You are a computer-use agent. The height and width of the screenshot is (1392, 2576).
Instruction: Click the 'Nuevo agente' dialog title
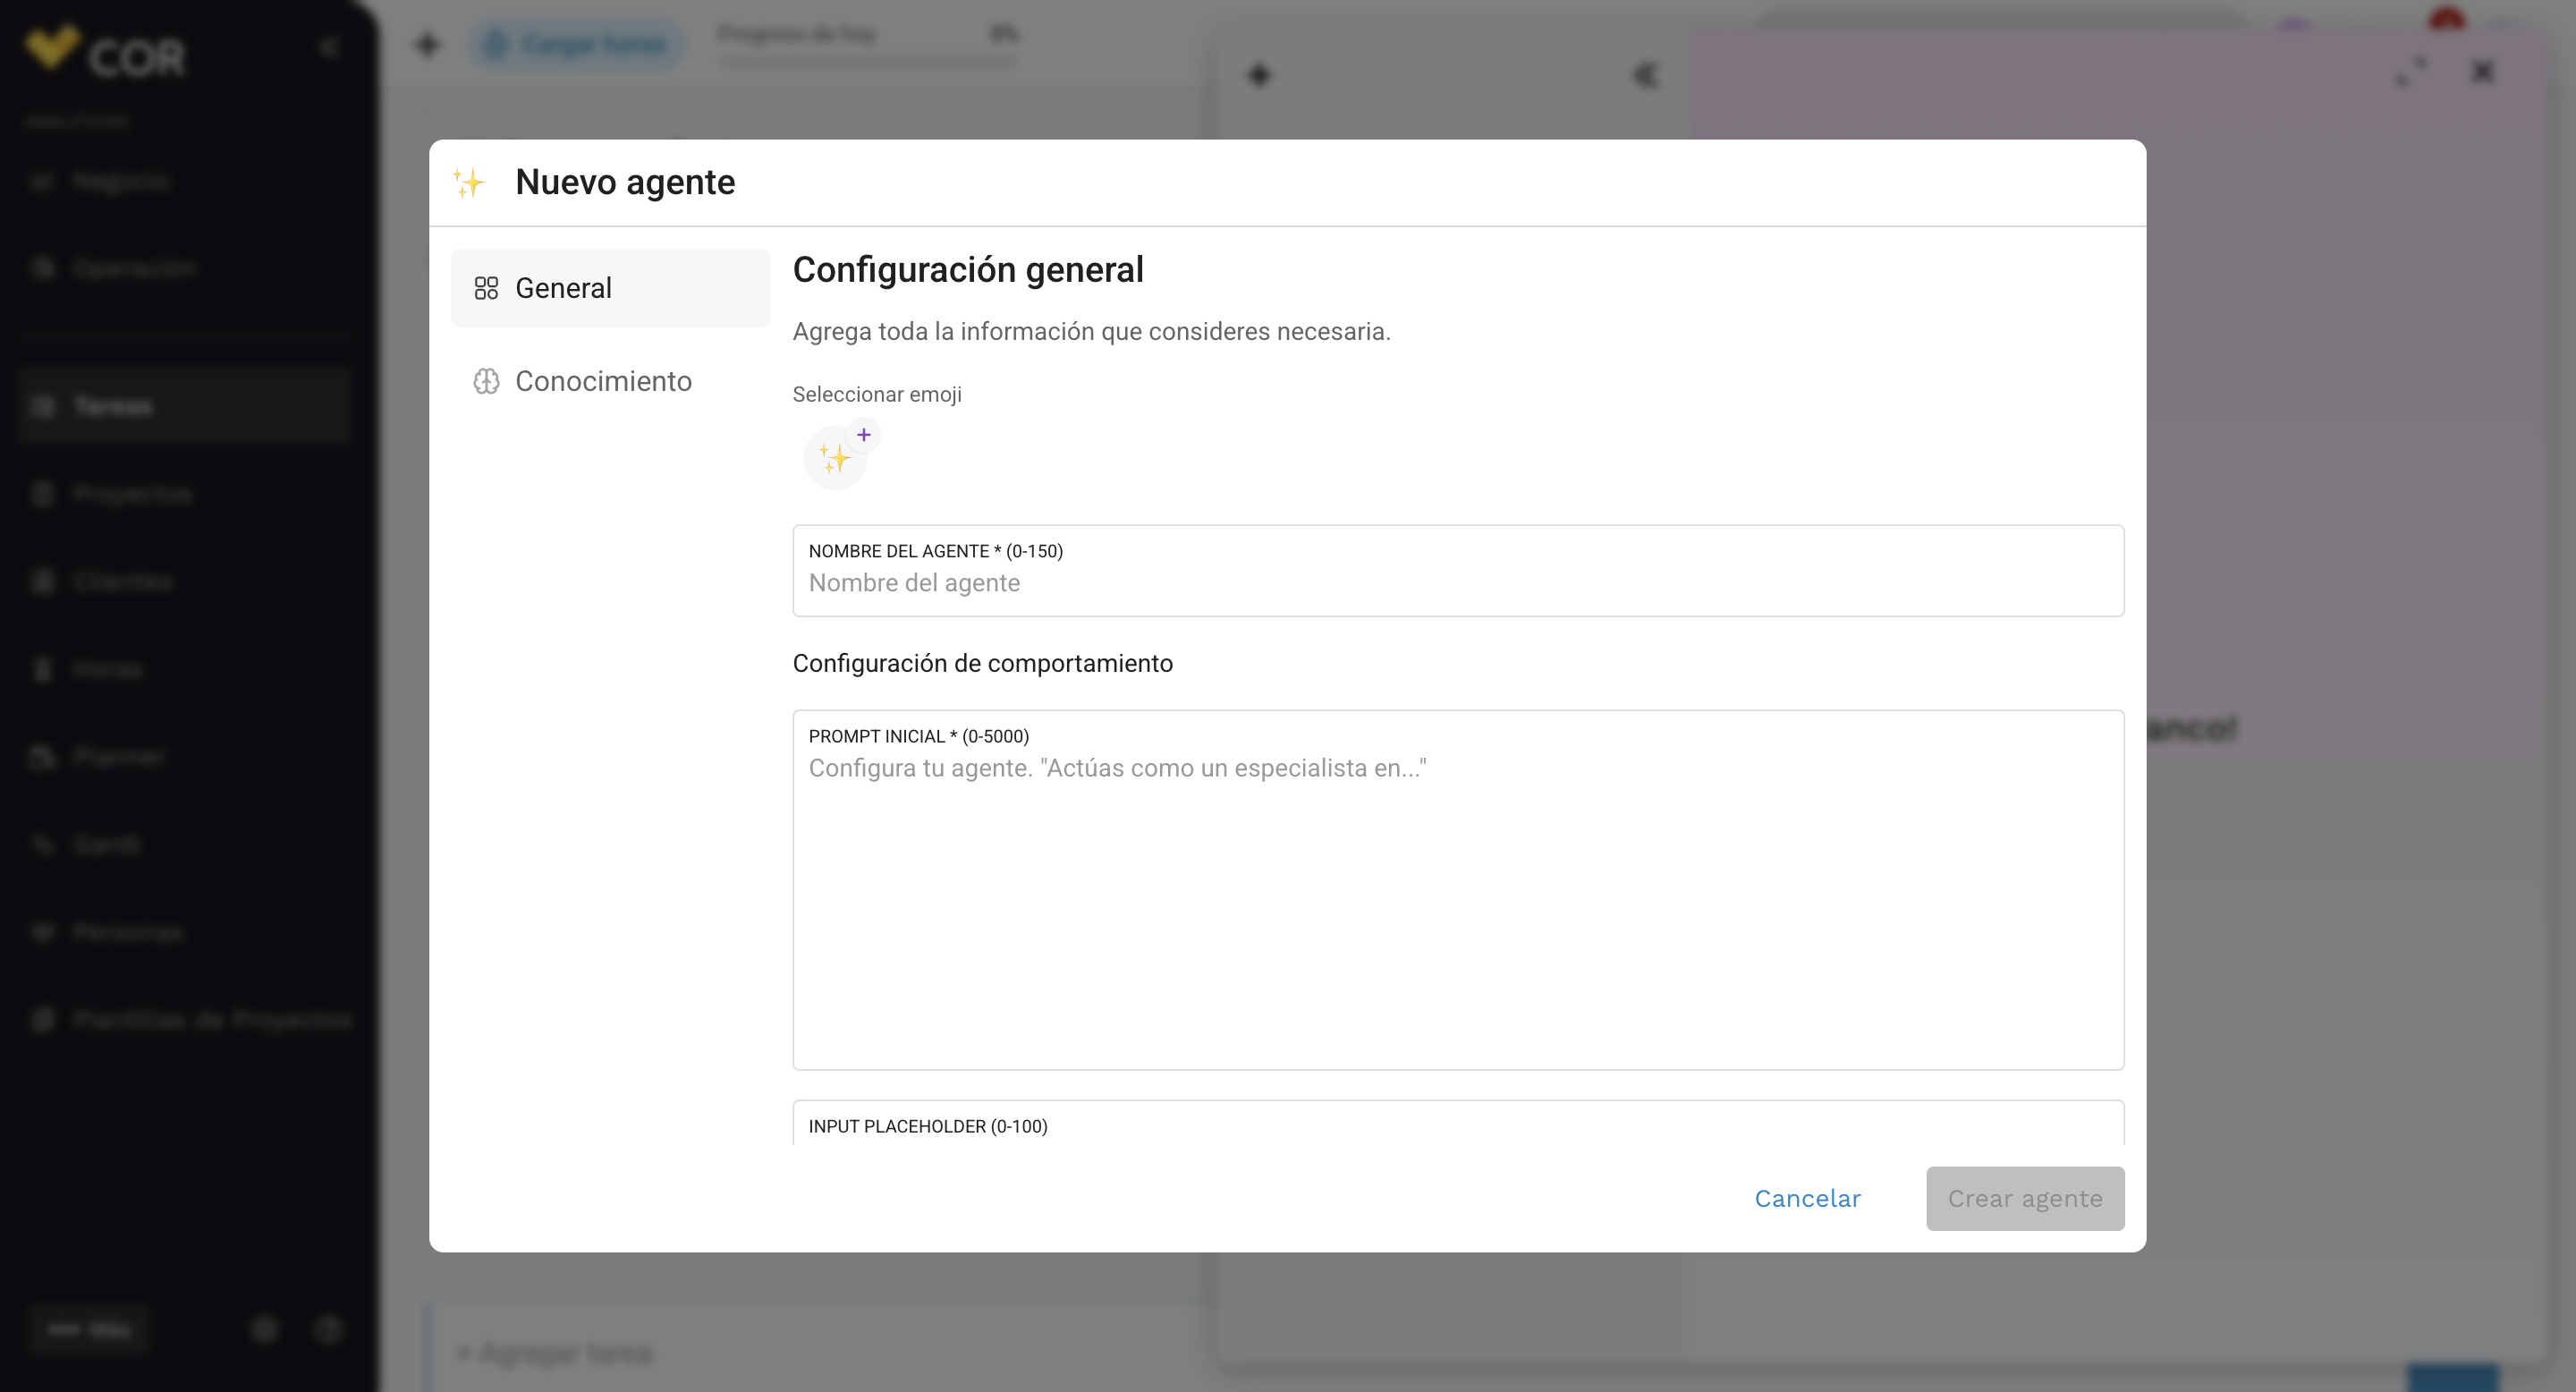(625, 182)
